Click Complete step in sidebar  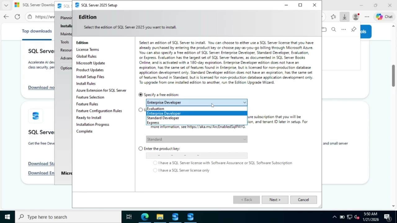coord(84,131)
